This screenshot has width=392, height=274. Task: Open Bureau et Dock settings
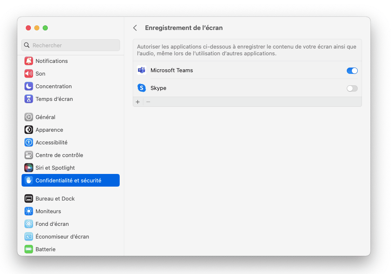coord(55,198)
